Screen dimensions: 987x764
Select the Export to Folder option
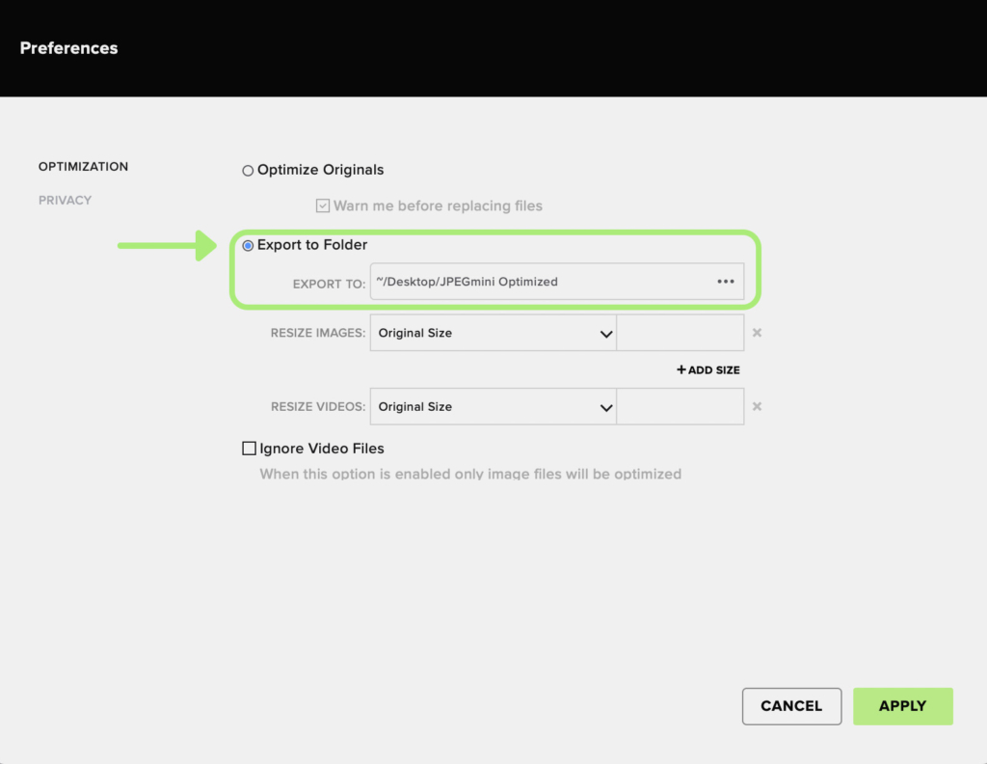point(248,246)
